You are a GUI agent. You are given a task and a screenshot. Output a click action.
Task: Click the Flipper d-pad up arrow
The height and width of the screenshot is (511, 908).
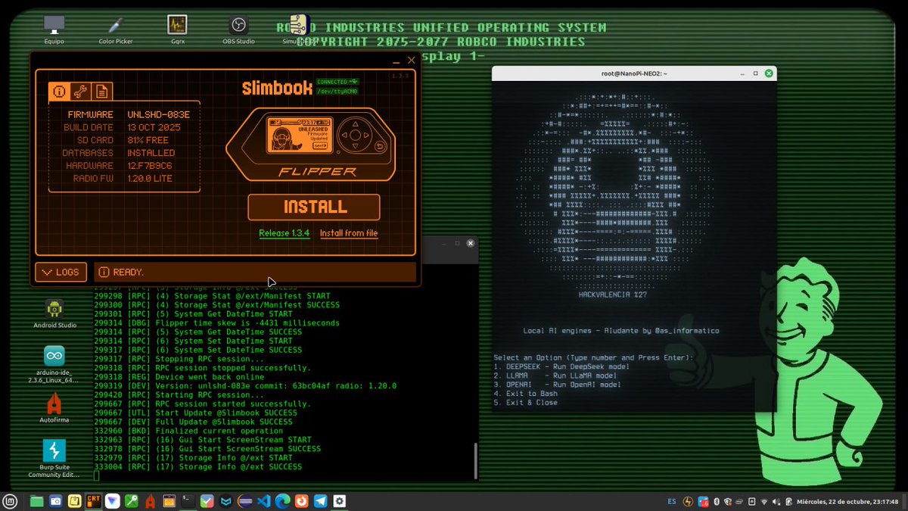pyautogui.click(x=353, y=124)
